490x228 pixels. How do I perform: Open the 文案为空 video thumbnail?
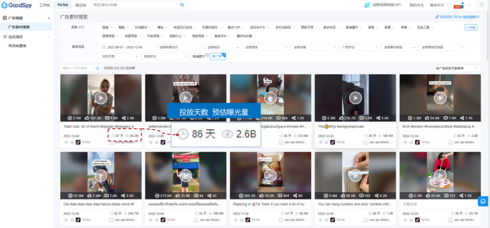[440, 176]
